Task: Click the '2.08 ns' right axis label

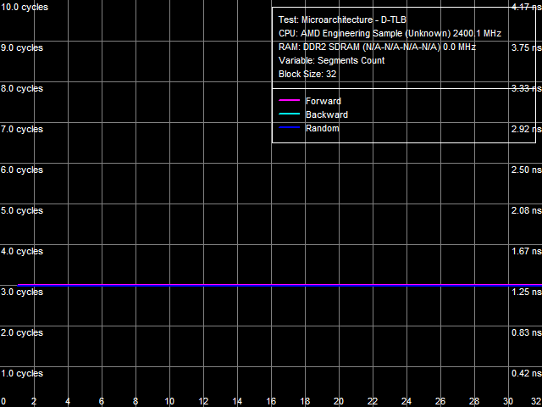Action: pyautogui.click(x=524, y=210)
